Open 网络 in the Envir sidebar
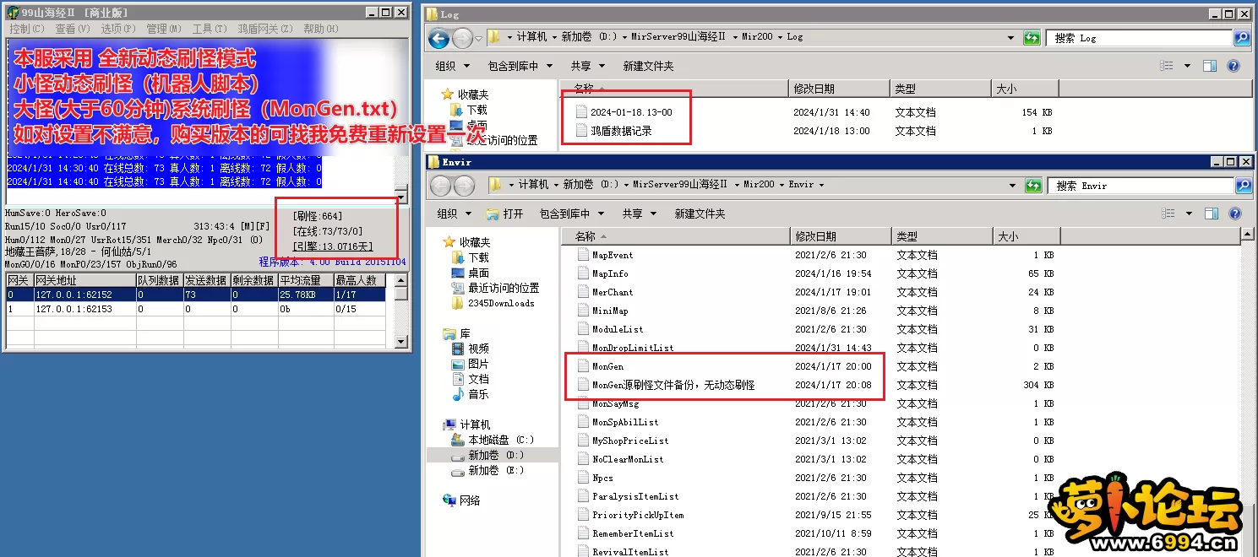This screenshot has width=1258, height=557. [471, 500]
